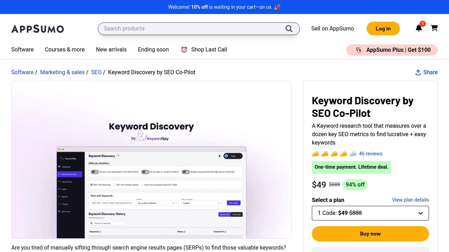The image size is (449, 252).
Task: Click the Log in button
Action: [x=383, y=29]
